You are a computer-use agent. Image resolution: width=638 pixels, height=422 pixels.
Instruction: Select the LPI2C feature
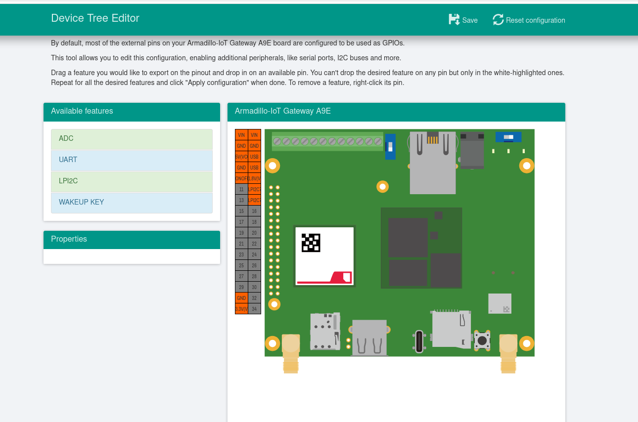pos(132,181)
